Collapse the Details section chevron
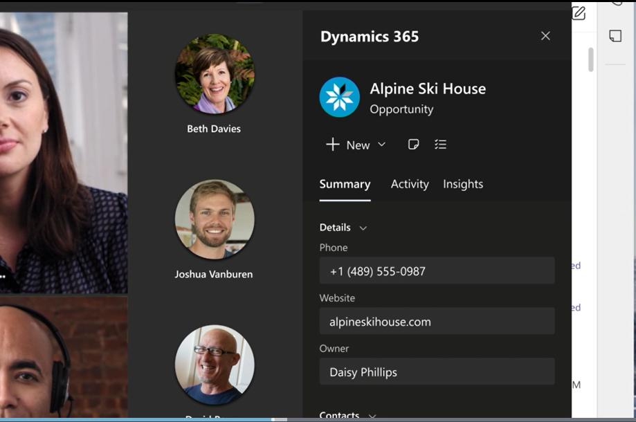636x422 pixels. tap(363, 228)
